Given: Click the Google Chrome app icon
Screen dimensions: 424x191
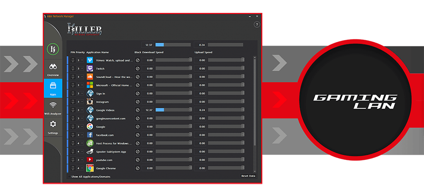Looking at the screenshot, I should click(x=89, y=168).
